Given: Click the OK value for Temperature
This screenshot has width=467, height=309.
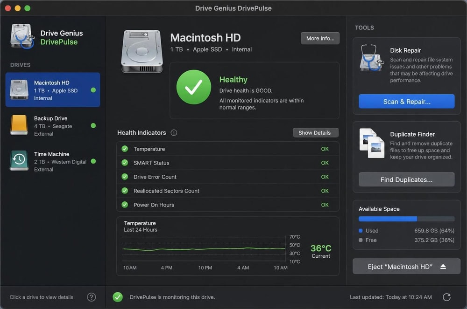Looking at the screenshot, I should [325, 149].
